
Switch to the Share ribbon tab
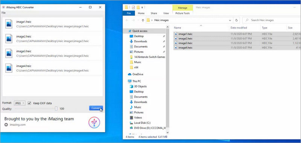tap(154, 13)
